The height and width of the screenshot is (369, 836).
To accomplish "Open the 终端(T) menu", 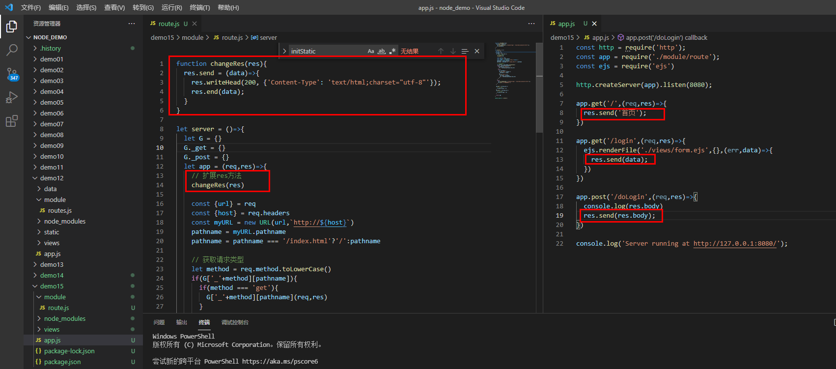I will (x=199, y=7).
